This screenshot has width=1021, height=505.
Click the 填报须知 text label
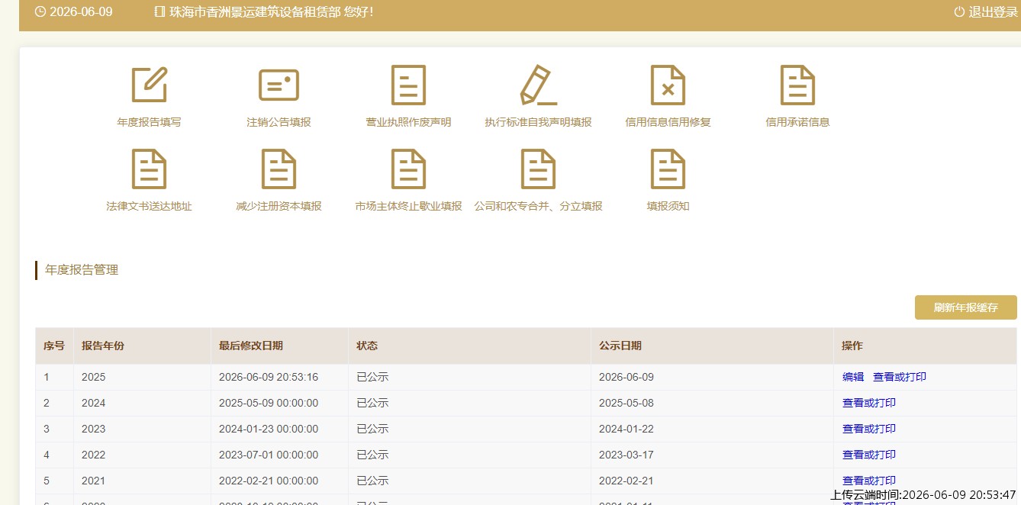point(668,206)
